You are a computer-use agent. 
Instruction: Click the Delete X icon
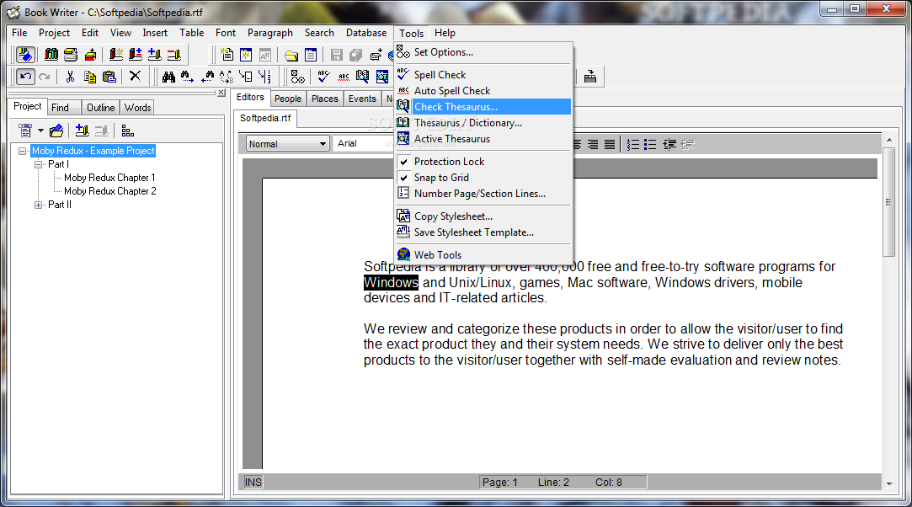[135, 76]
